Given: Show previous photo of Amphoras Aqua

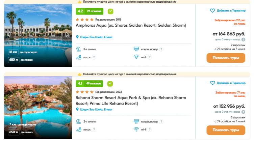Looking at the screenshot, I should point(9,35).
